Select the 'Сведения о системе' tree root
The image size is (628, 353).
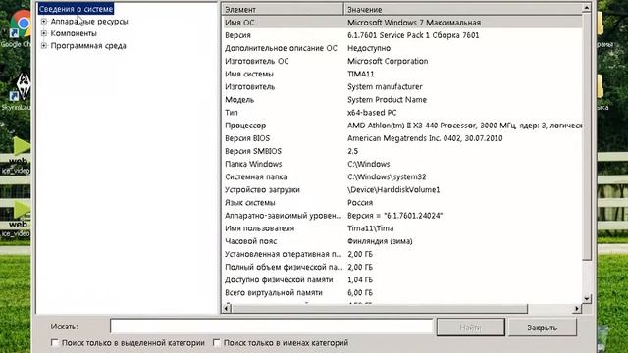pos(76,9)
